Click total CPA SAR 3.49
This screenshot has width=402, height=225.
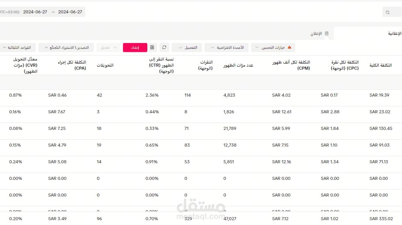pos(57,219)
